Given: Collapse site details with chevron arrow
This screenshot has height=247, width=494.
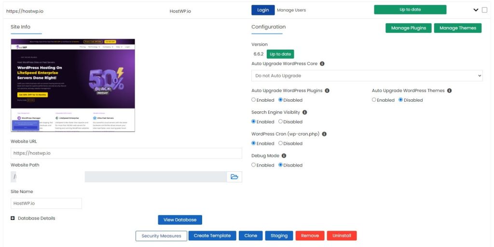Looking at the screenshot, I should pyautogui.click(x=476, y=10).
